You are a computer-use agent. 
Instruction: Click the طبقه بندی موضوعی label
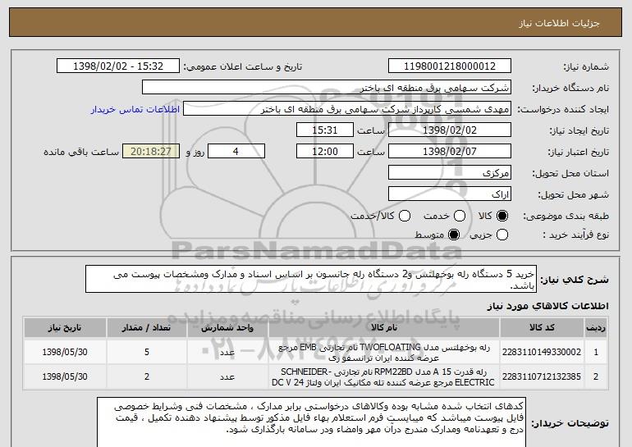[566, 217]
